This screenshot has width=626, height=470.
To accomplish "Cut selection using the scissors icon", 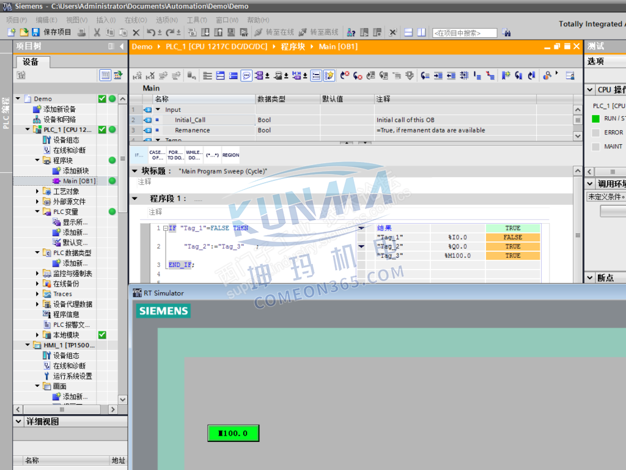I will 97,32.
